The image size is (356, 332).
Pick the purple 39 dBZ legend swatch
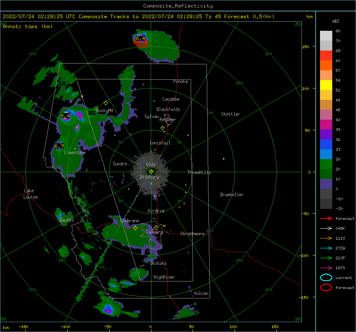tap(326, 134)
